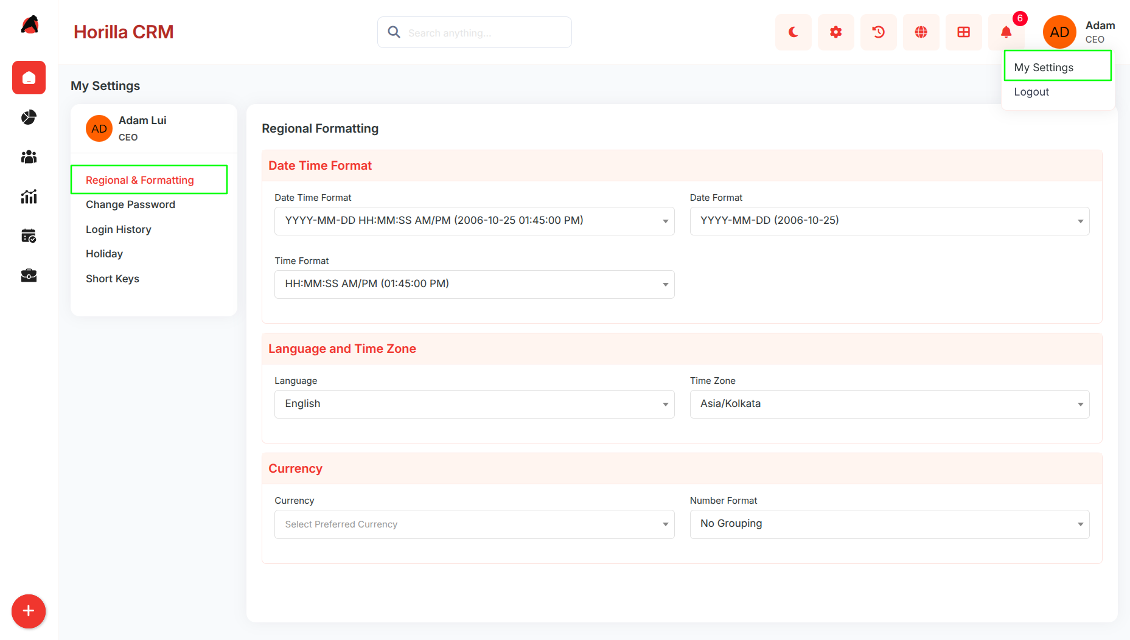
Task: Open the Time Zone dropdown Asia/Kolkata
Action: pos(890,404)
